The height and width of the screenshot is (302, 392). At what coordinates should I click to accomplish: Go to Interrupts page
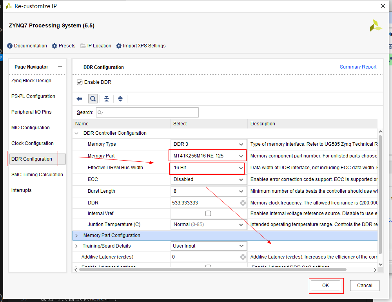coord(21,190)
